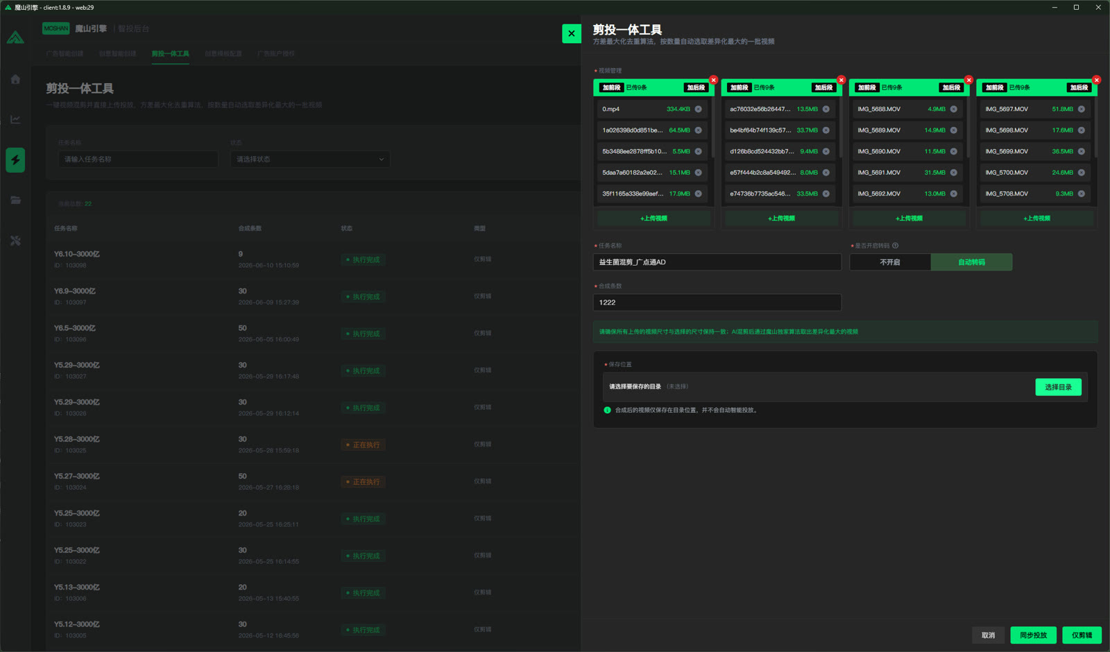Select 自动转码 for transcoding
Image resolution: width=1110 pixels, height=652 pixels.
pos(971,262)
